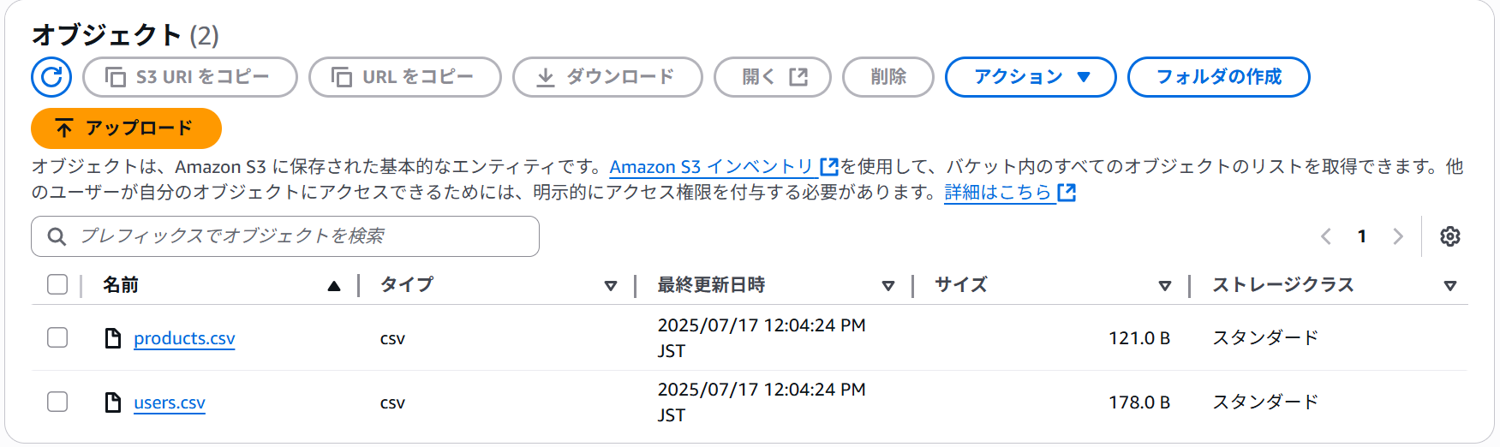The width and height of the screenshot is (1500, 447).
Task: Check the users.csv row checkbox
Action: click(x=57, y=402)
